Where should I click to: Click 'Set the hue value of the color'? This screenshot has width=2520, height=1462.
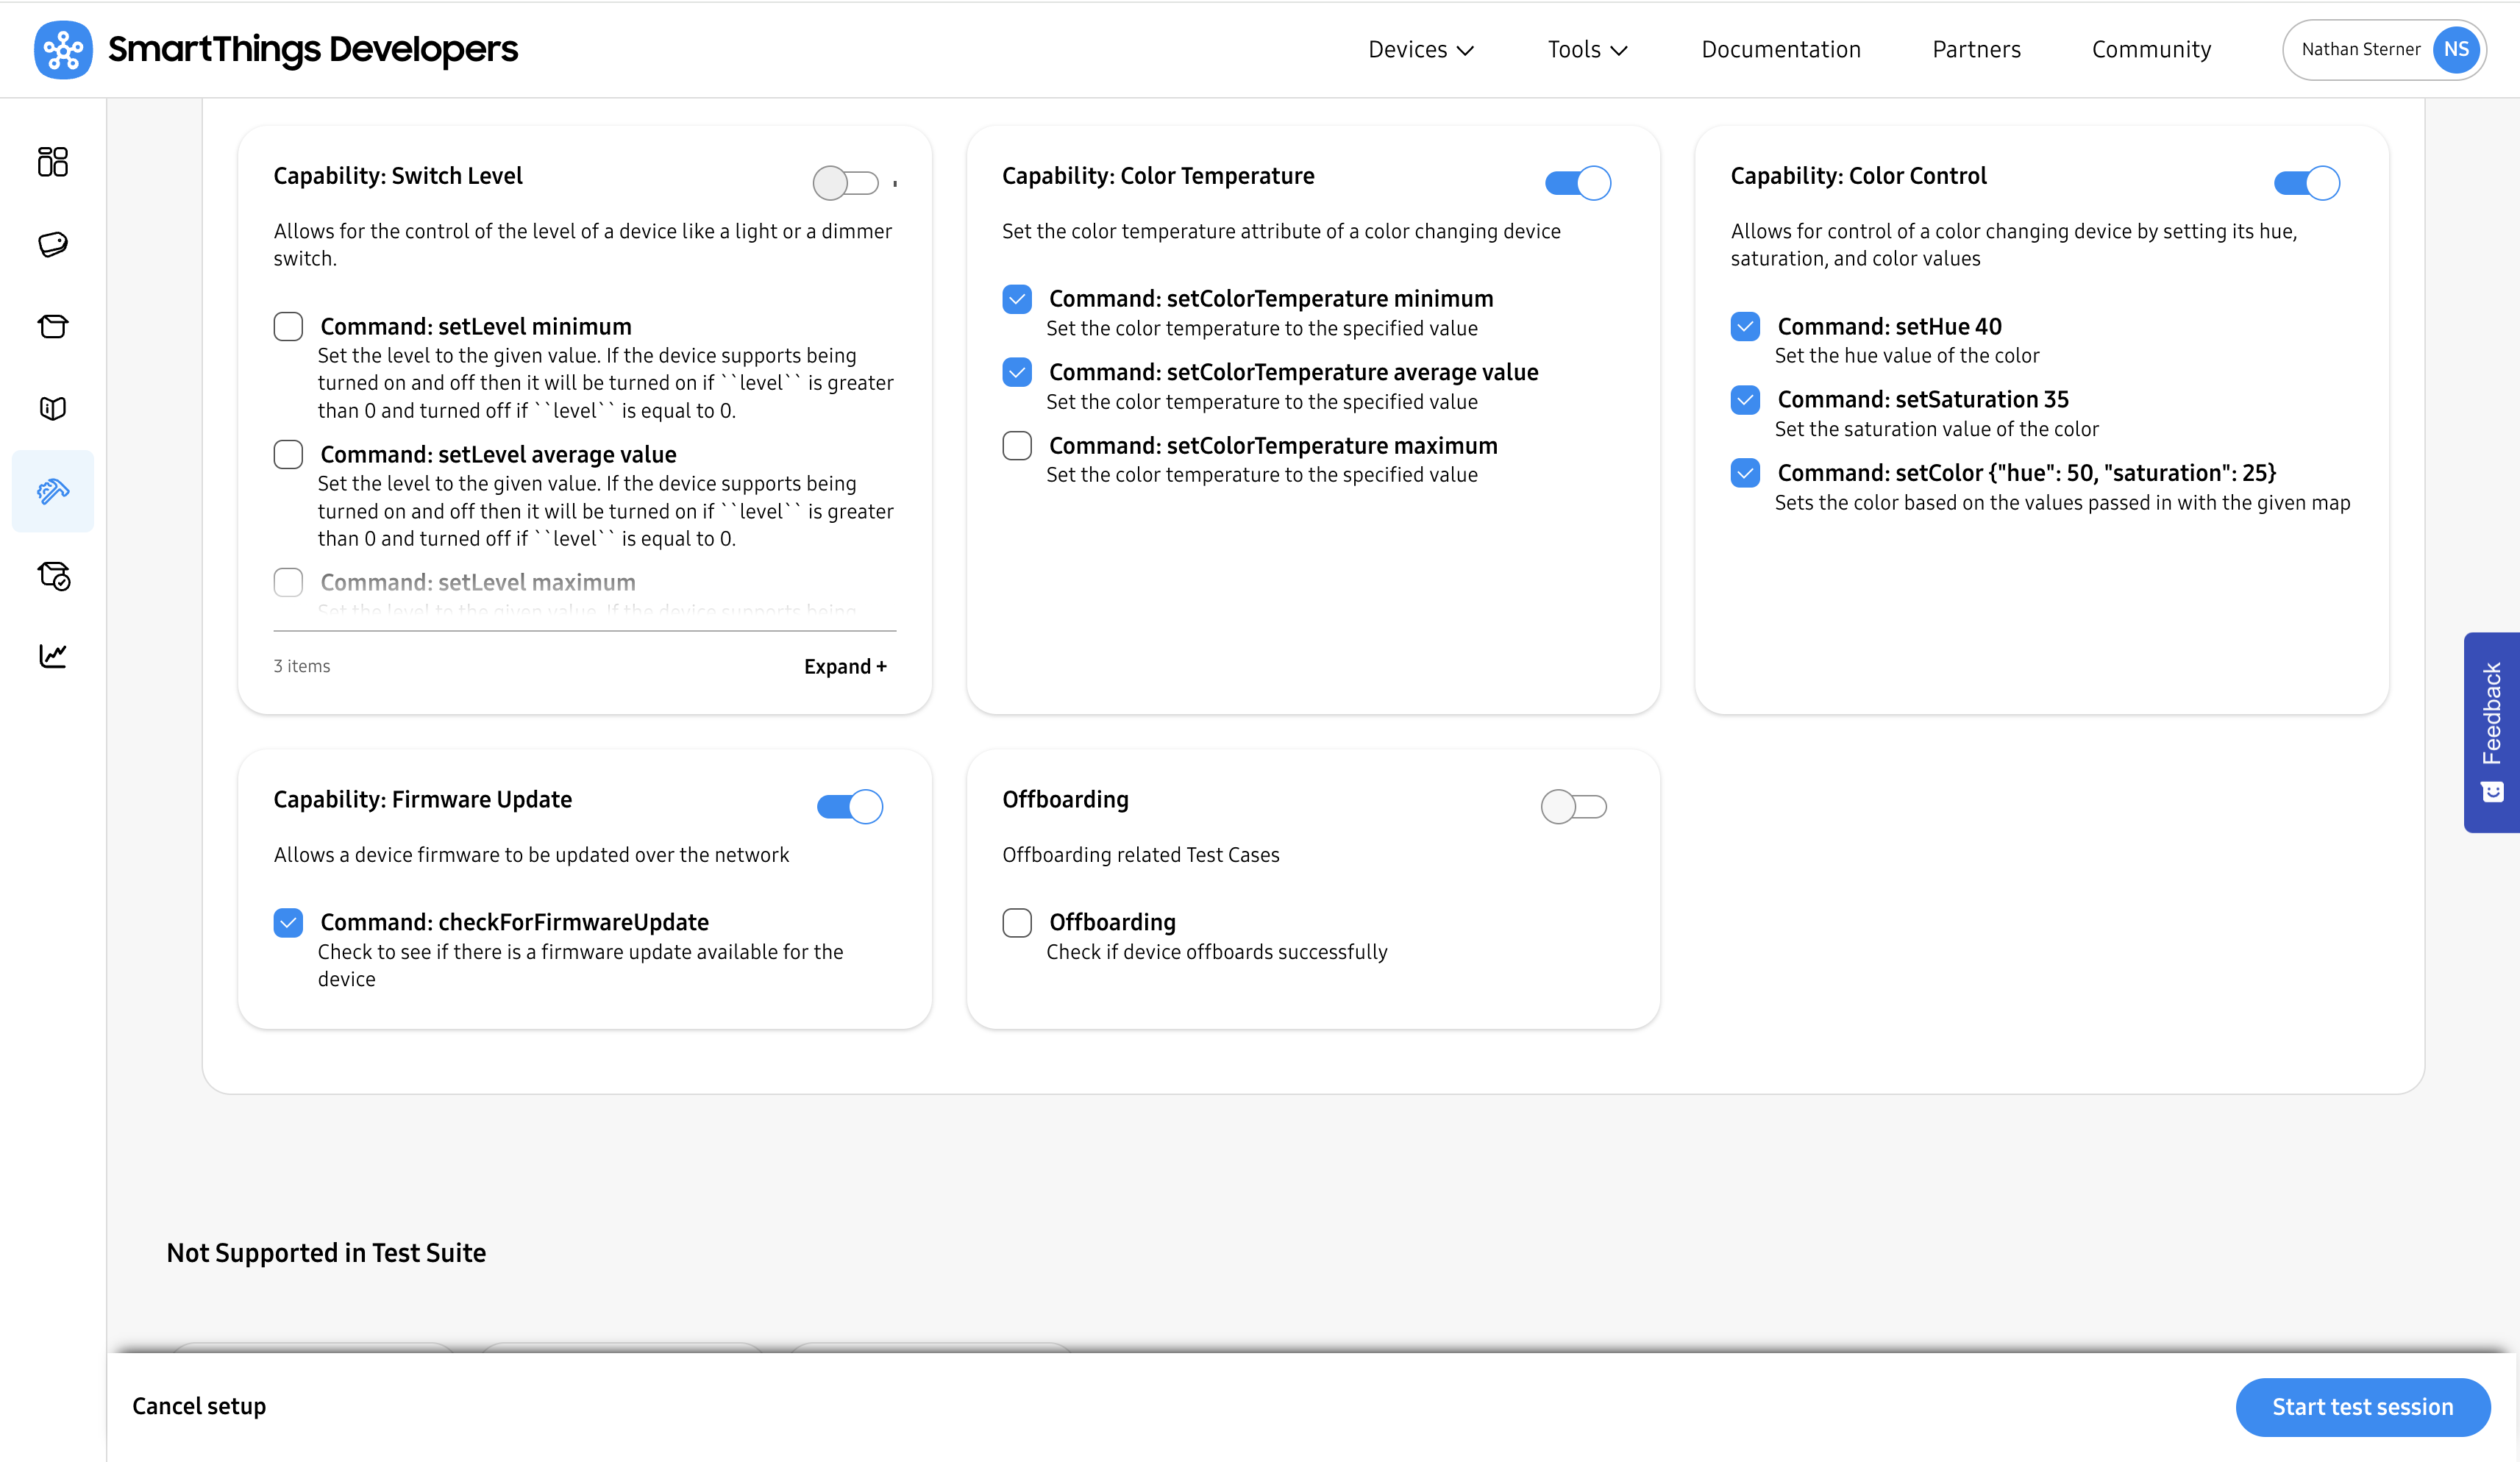click(x=1907, y=356)
